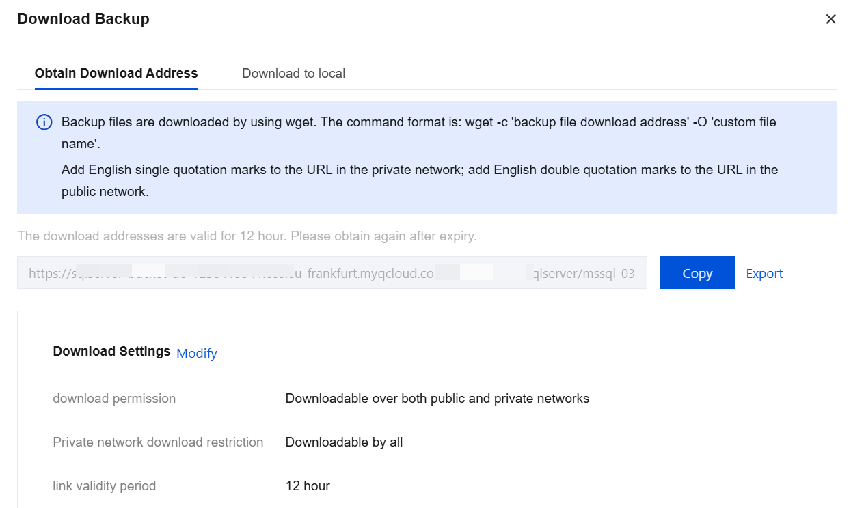The image size is (851, 508).
Task: Click the Export link
Action: coord(764,273)
